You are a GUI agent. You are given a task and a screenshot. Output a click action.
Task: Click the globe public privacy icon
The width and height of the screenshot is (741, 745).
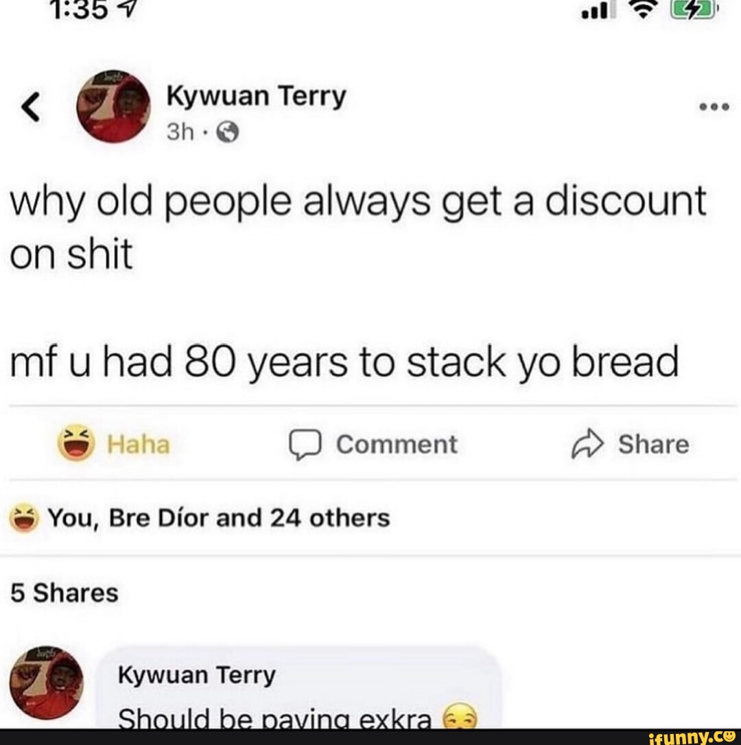click(228, 132)
